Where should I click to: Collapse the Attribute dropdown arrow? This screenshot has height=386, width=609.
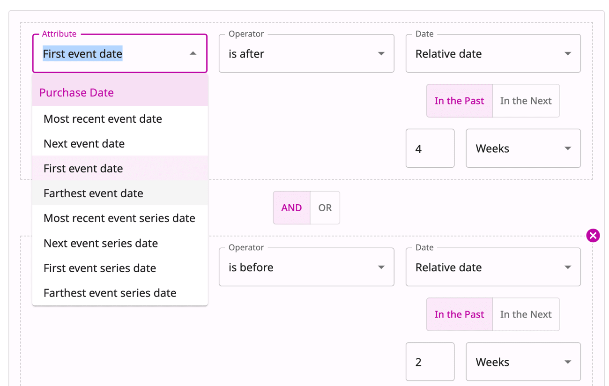point(193,54)
